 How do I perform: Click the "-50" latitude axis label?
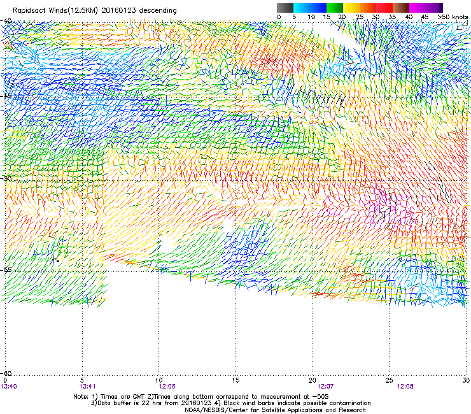tap(6, 178)
